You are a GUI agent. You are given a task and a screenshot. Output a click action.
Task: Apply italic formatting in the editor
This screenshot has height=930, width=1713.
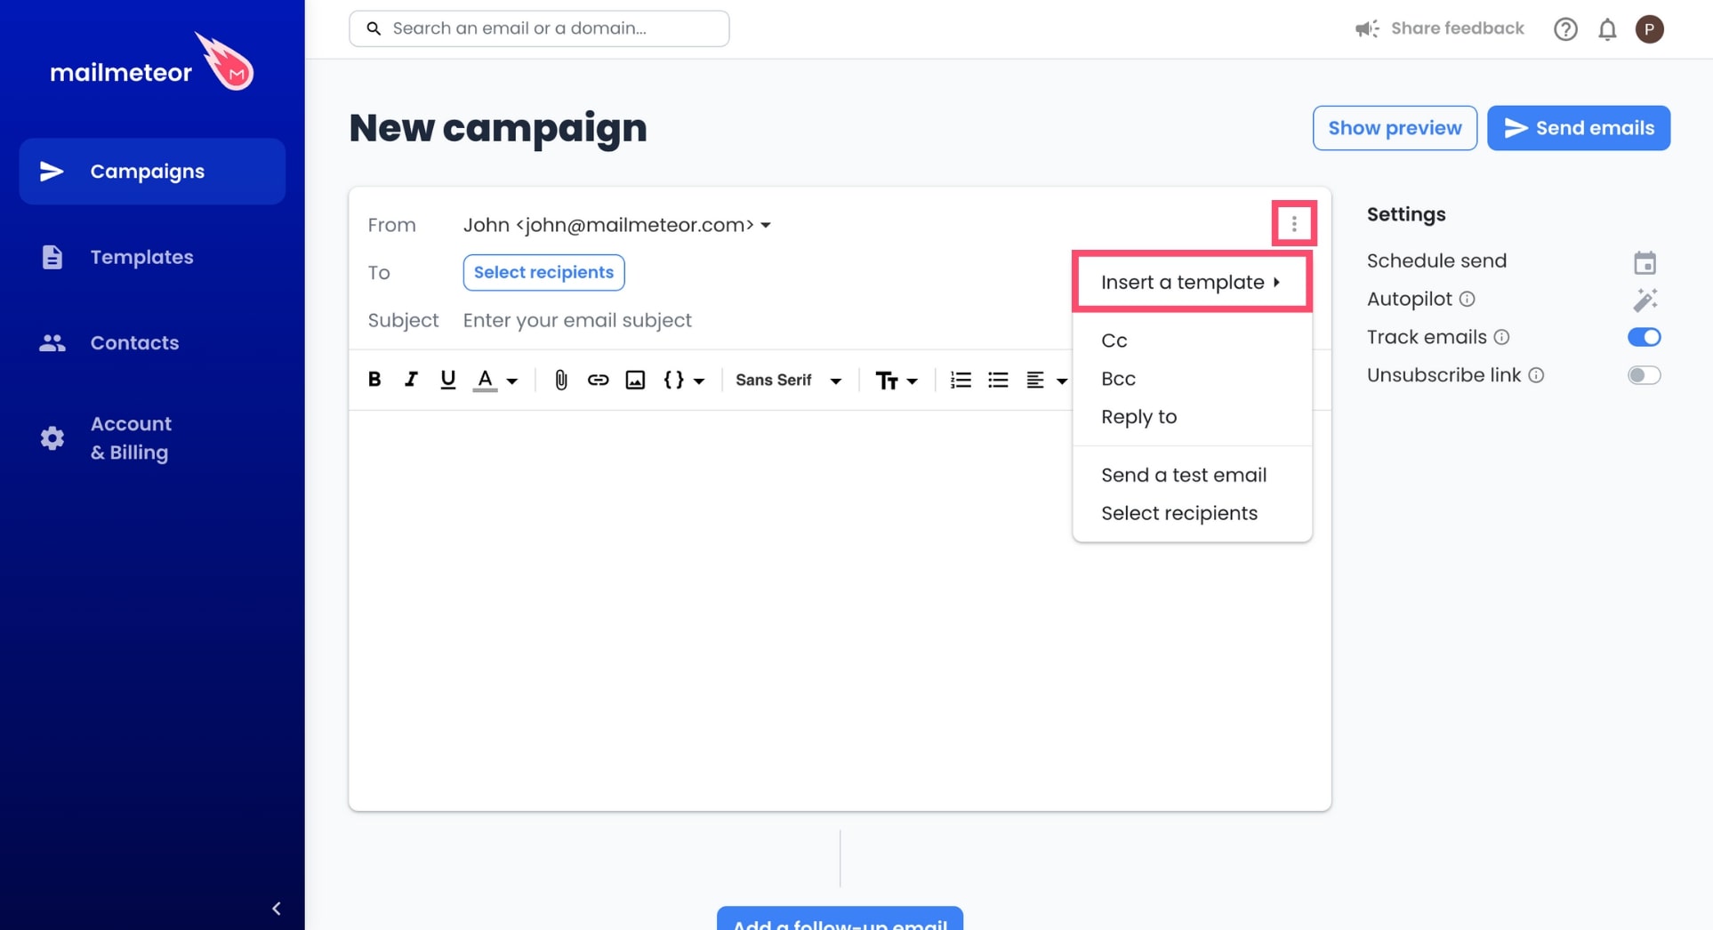(x=411, y=380)
